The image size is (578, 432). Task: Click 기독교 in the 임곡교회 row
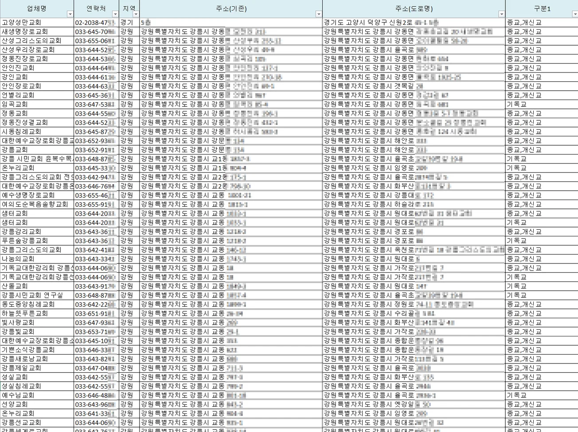coord(517,104)
